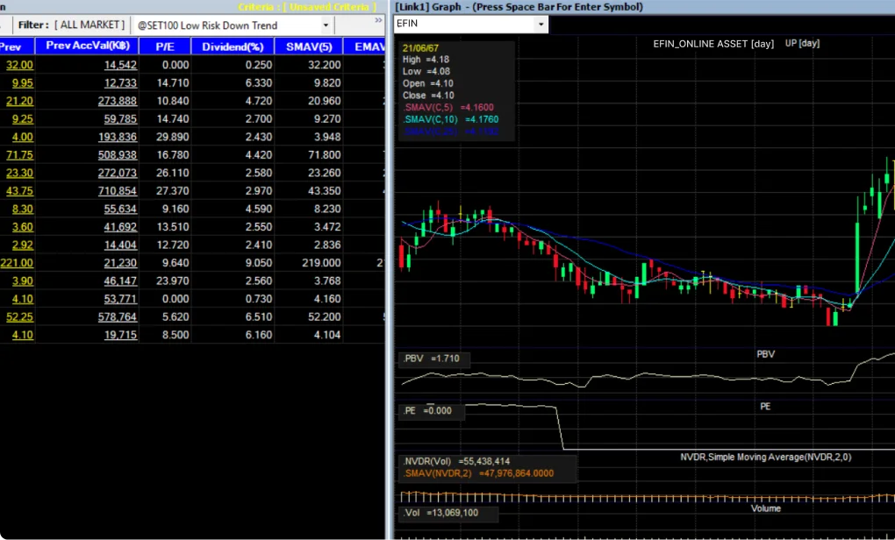Click the Prev value 2.92

pos(23,245)
